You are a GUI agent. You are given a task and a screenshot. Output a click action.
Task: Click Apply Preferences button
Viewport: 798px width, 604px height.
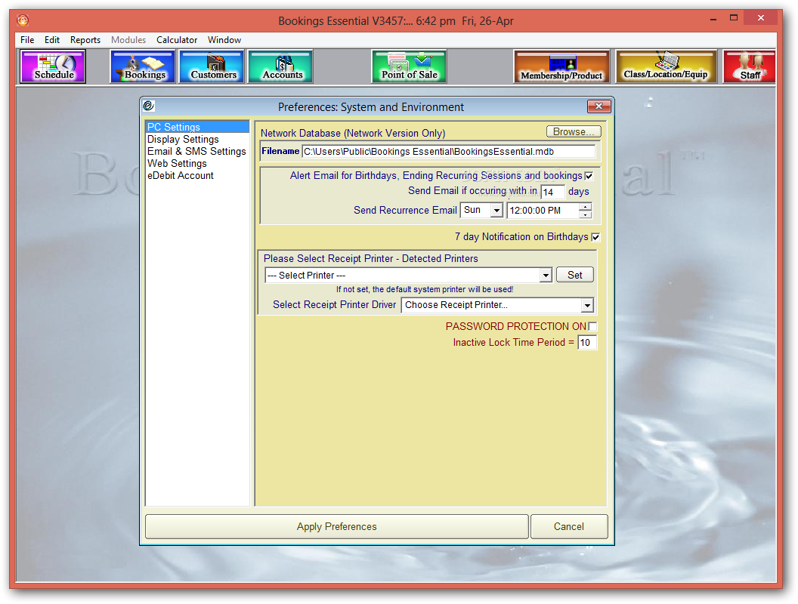click(x=337, y=526)
